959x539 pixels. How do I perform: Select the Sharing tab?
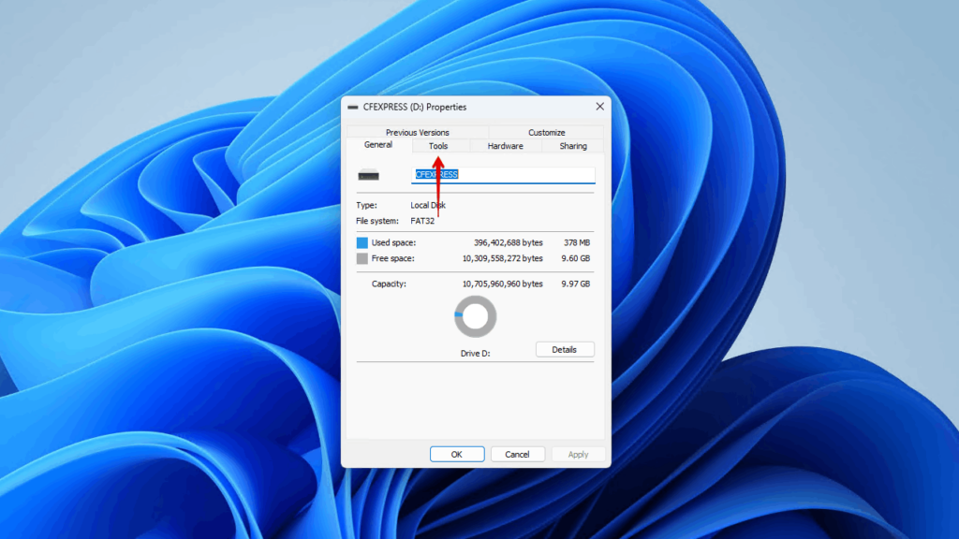click(571, 146)
